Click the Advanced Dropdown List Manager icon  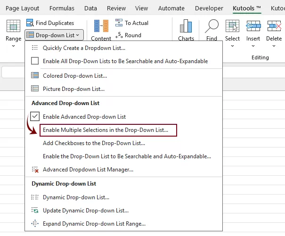(x=35, y=170)
